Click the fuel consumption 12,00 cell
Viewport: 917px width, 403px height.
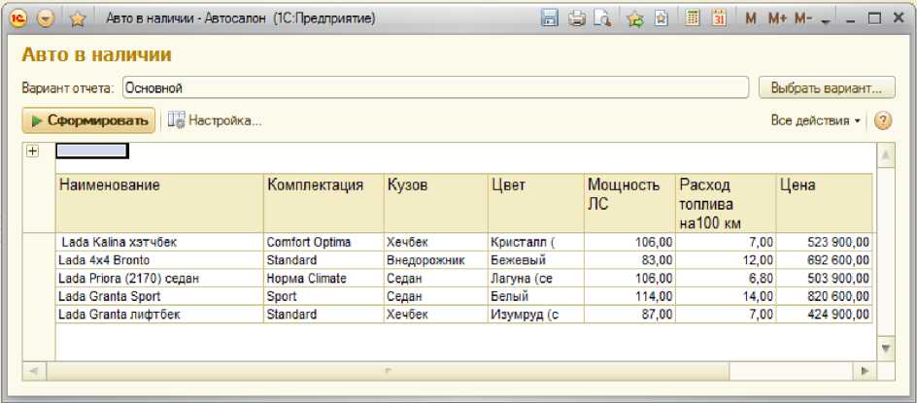coord(726,260)
